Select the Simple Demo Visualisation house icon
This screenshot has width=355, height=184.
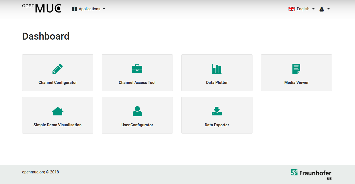click(x=58, y=111)
